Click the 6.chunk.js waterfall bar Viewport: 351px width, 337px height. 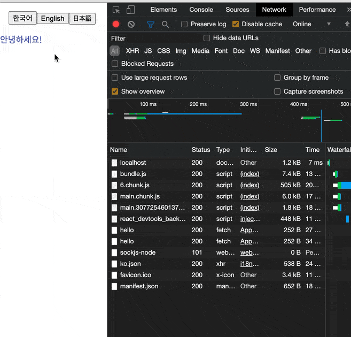coord(342,185)
